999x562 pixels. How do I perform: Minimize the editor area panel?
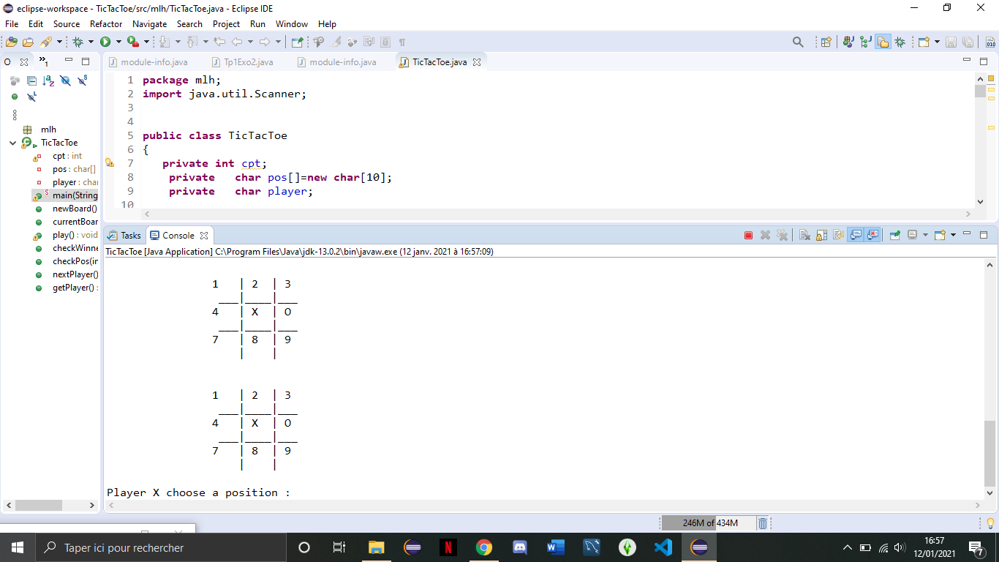[x=967, y=60]
